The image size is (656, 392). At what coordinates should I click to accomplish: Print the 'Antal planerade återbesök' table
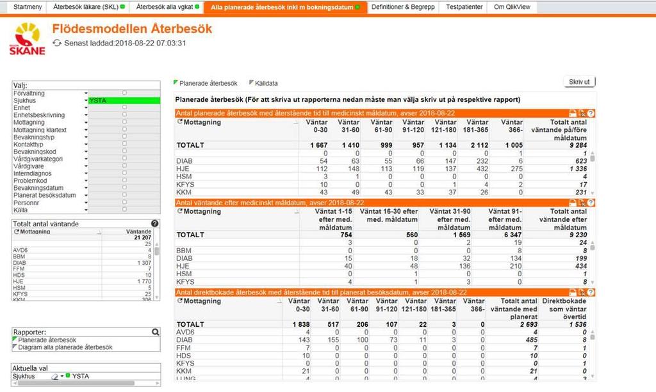pos(573,113)
